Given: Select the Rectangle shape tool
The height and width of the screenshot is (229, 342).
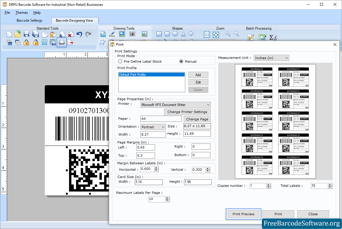Looking at the screenshot, I should (x=159, y=34).
